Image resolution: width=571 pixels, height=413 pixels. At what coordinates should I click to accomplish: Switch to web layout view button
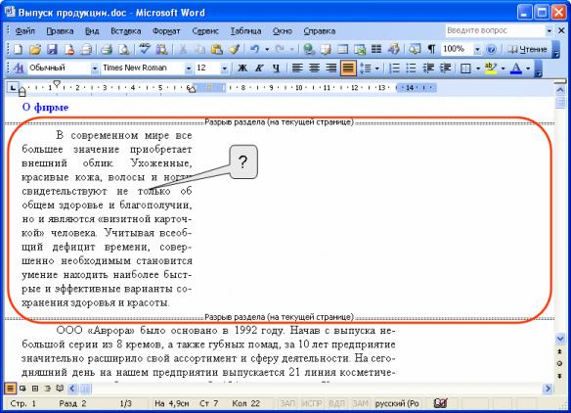pyautogui.click(x=22, y=389)
